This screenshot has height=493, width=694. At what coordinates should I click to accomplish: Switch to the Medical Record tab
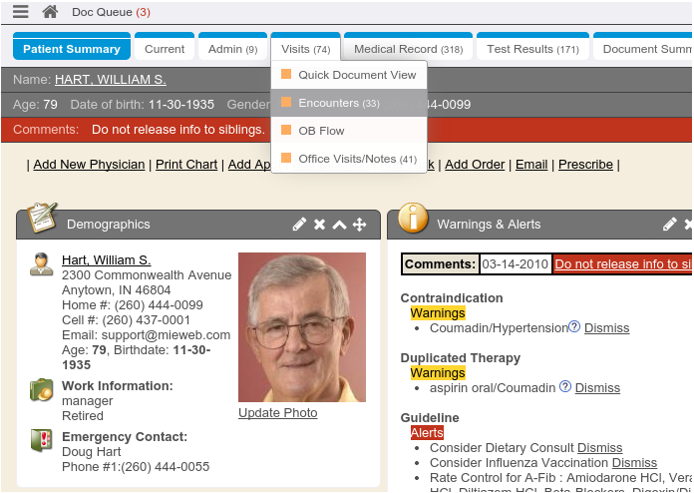click(x=408, y=49)
